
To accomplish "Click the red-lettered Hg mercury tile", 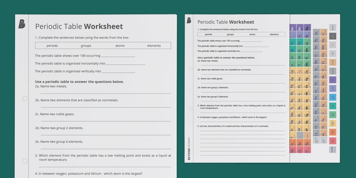I will tap(300, 71).
